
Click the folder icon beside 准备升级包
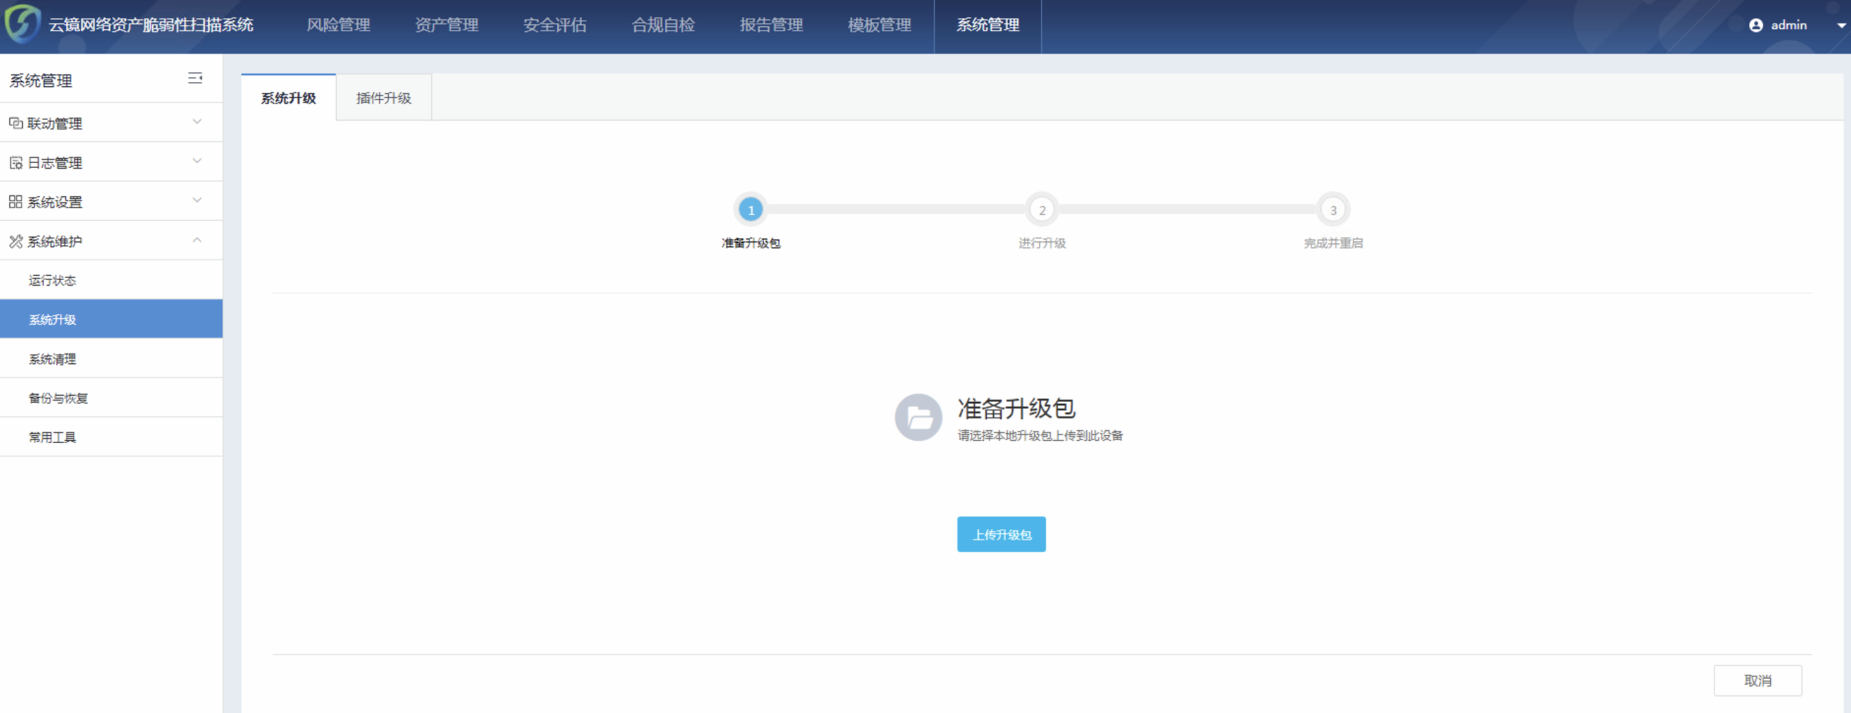point(918,417)
